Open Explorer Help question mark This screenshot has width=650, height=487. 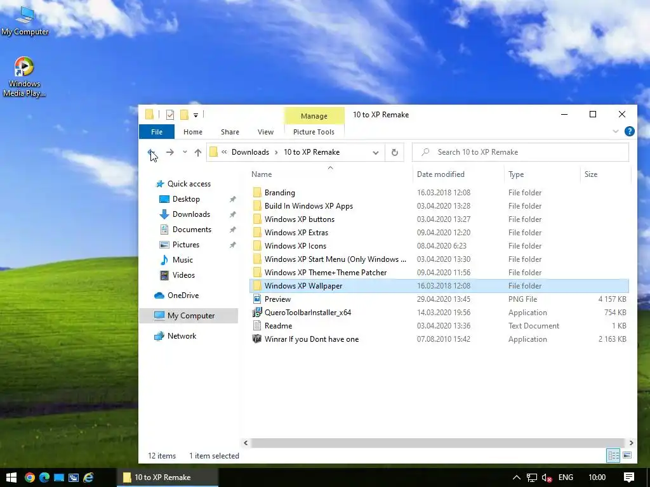[629, 131]
